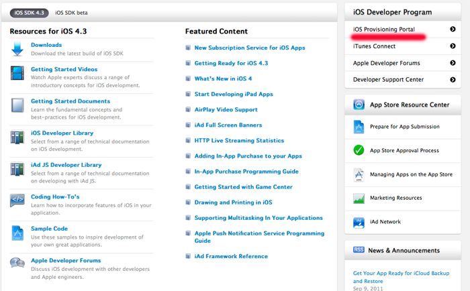This screenshot has height=291, width=470.
Task: Open Getting Ready for iOS 4.3
Action: coord(231,63)
